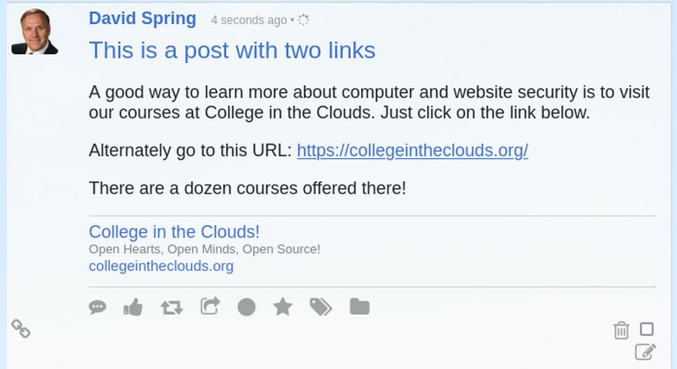Viewport: 677px width, 369px height.
Task: Click David Spring's avatar photo
Action: (35, 32)
